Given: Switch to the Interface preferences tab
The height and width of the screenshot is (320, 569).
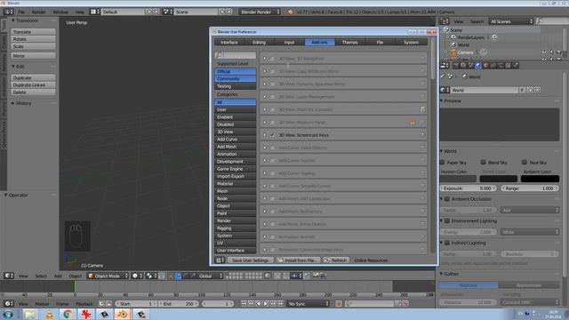Looking at the screenshot, I should (x=229, y=42).
